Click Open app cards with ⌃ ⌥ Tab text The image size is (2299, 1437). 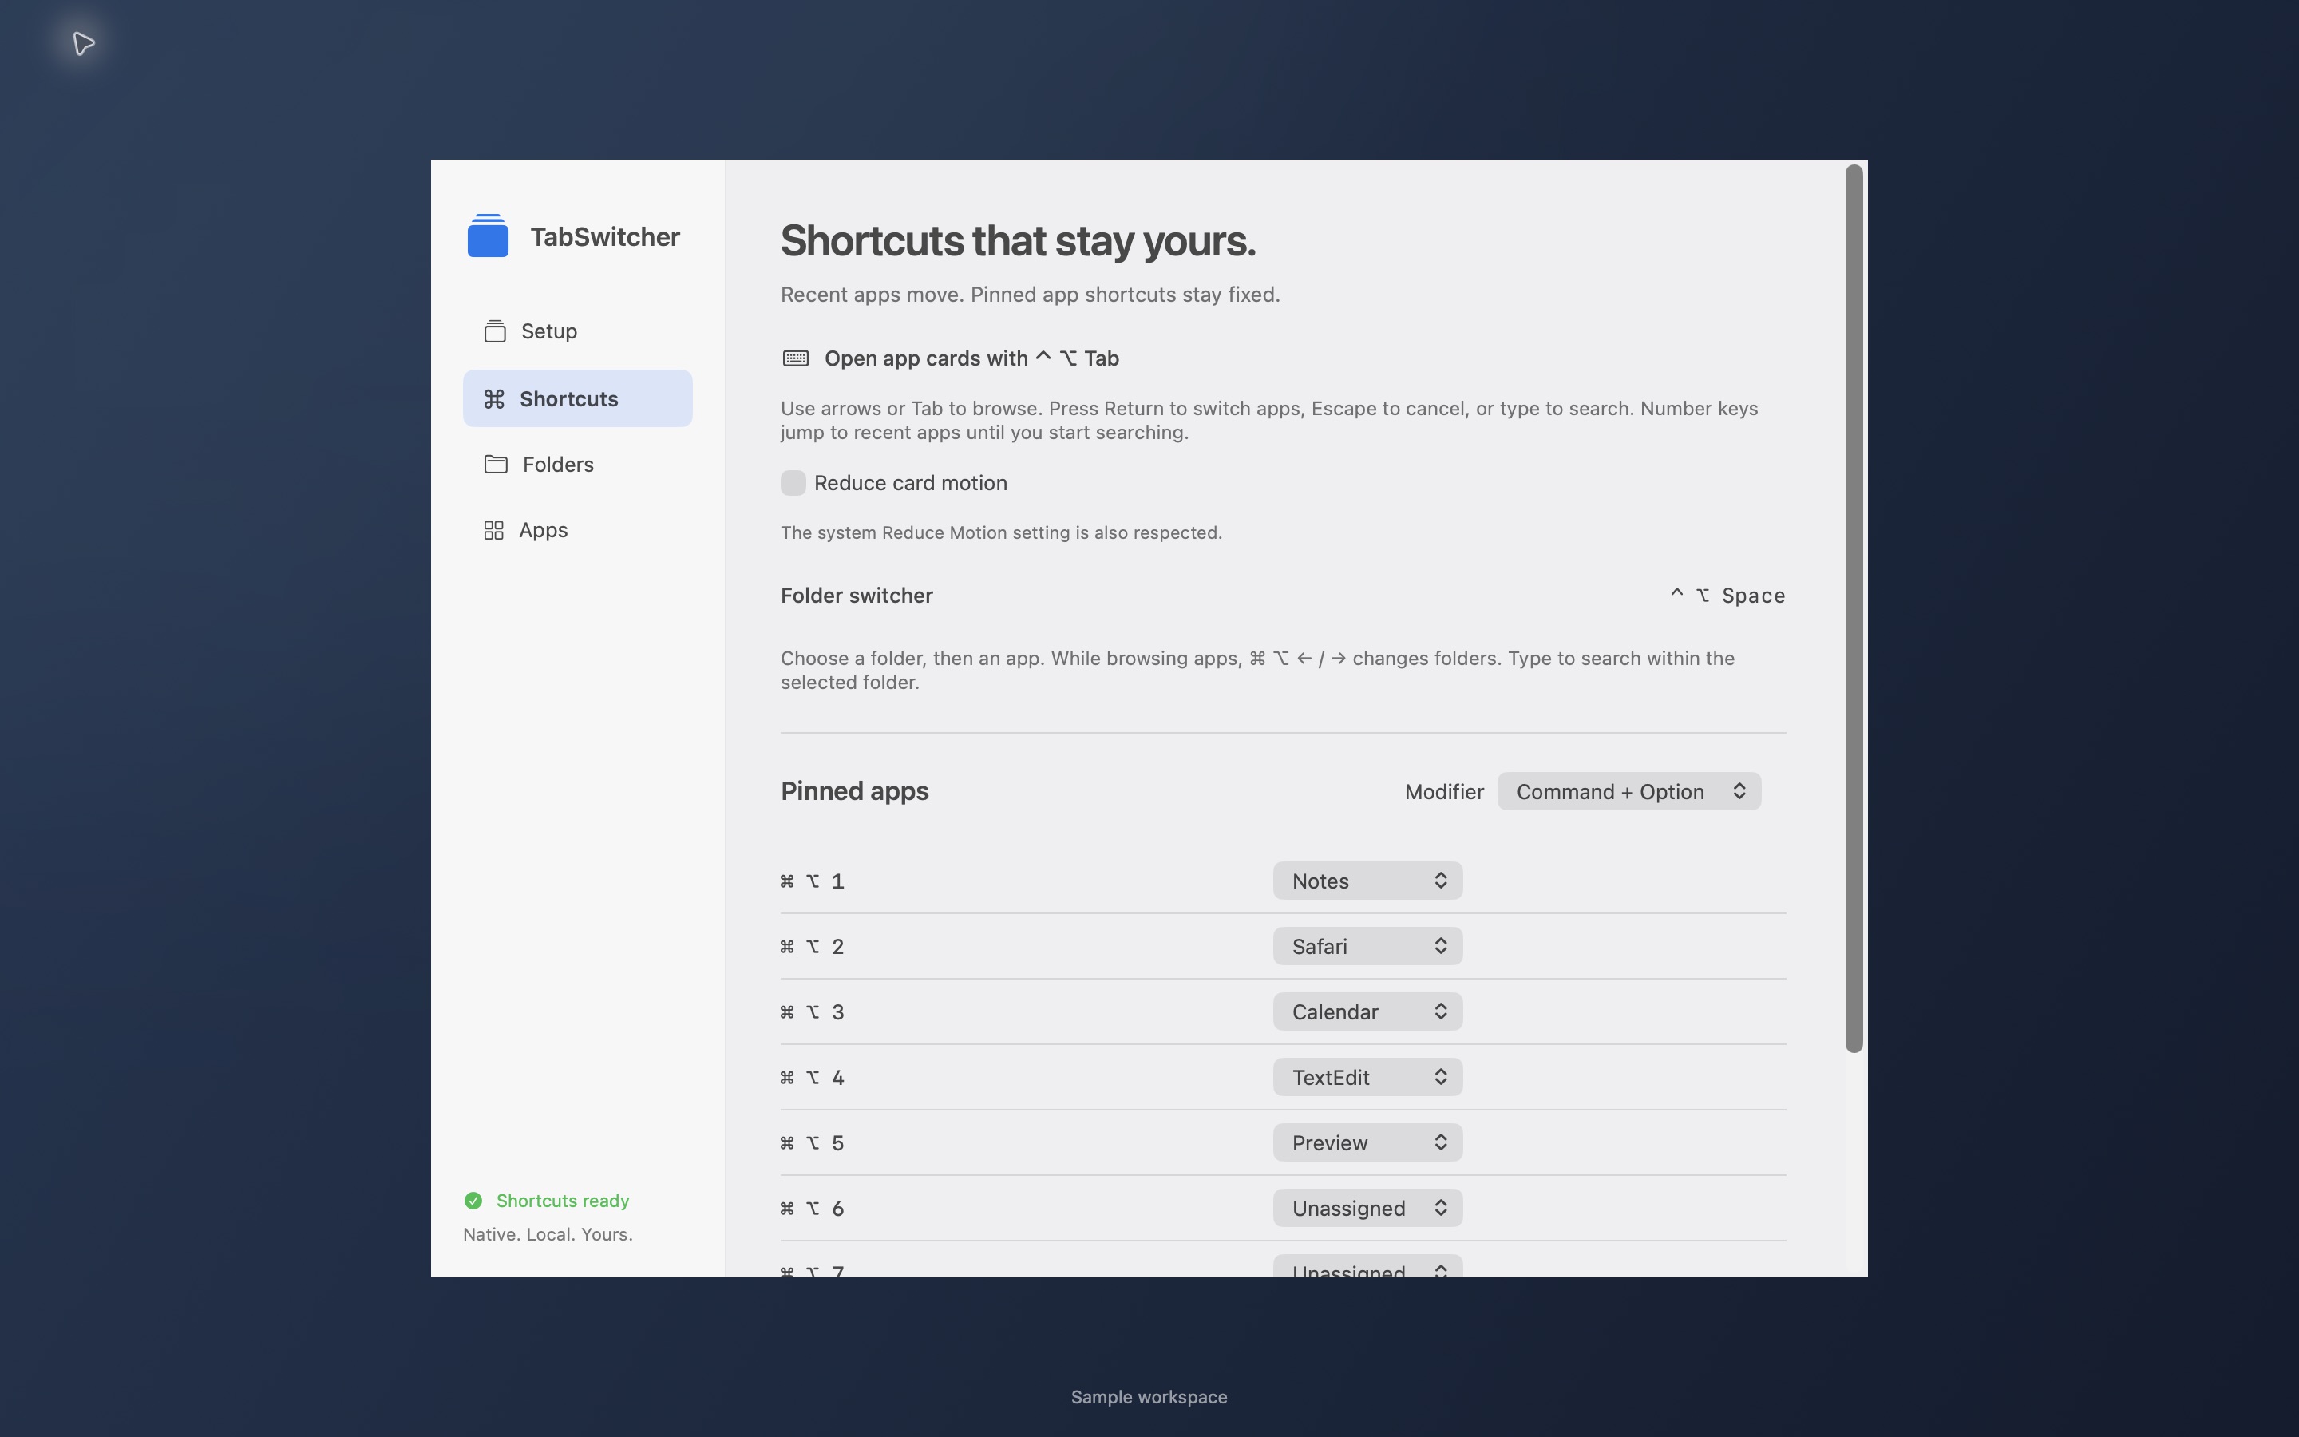971,358
